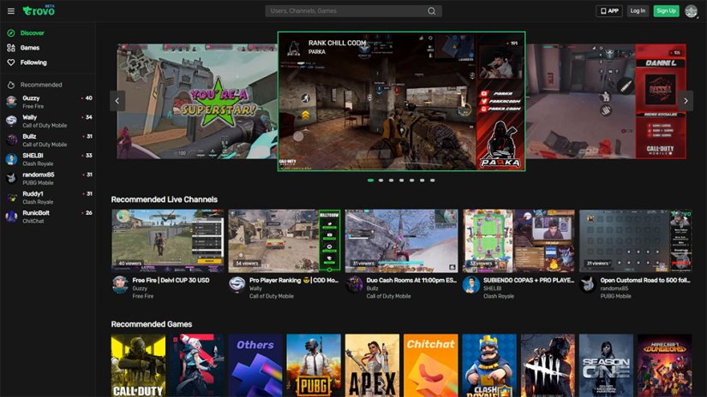This screenshot has width=707, height=397.
Task: Open the hamburger menu icon
Action: point(11,11)
